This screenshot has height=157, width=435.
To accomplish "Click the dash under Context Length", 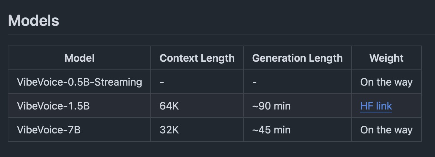I will [x=162, y=82].
